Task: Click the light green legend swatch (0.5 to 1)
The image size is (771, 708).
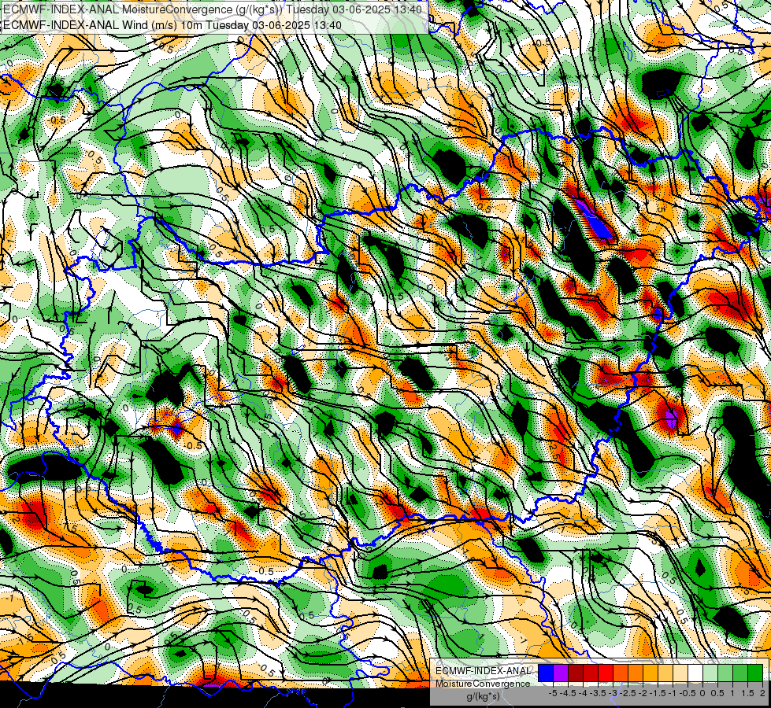Action: point(725,673)
